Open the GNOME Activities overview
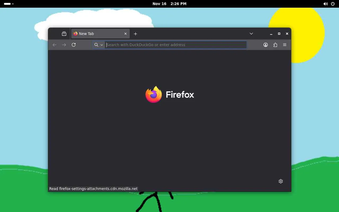The height and width of the screenshot is (212, 339). pos(9,4)
